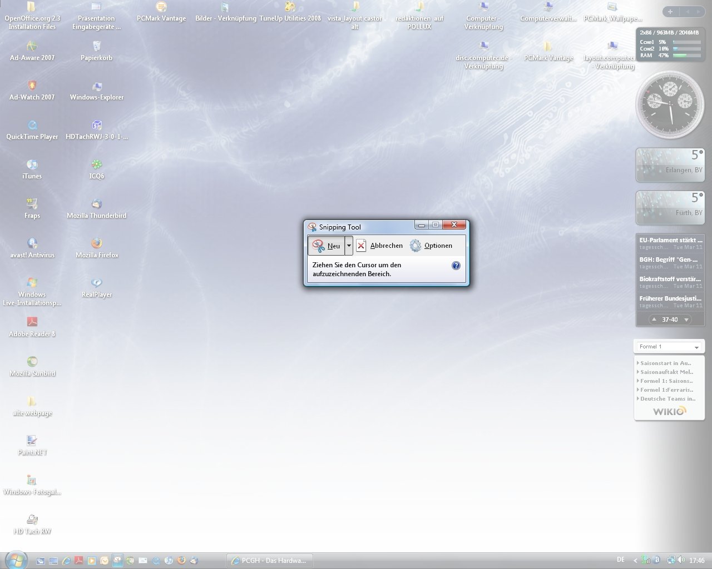Select 'Bilder - Verknüpfung' desktop icon
This screenshot has height=569, width=712.
tap(226, 11)
